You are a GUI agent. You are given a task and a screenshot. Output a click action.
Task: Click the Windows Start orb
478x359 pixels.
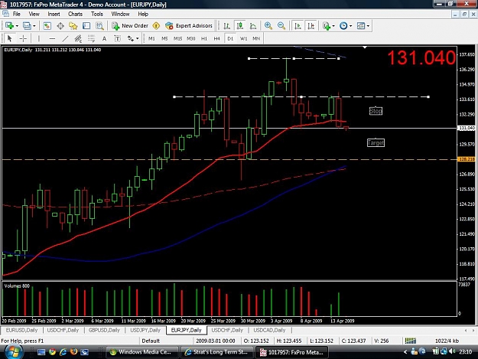[x=14, y=351]
